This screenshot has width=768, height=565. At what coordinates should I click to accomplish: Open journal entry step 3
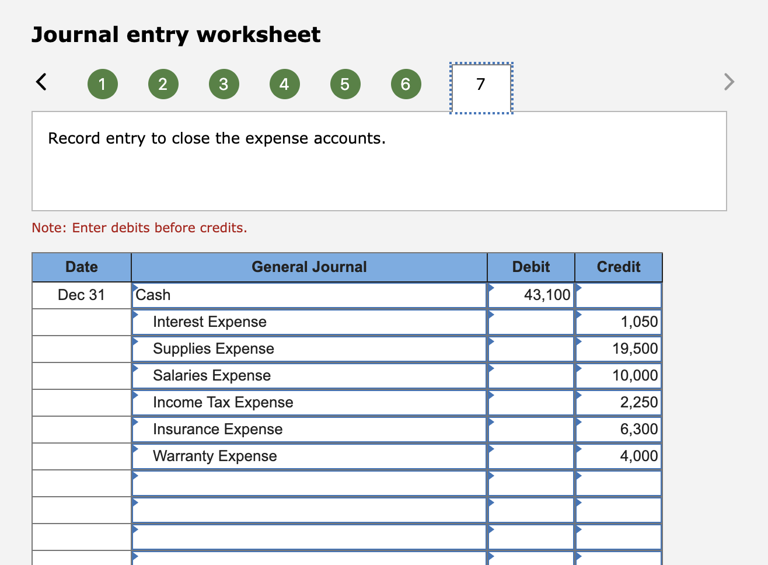point(224,84)
